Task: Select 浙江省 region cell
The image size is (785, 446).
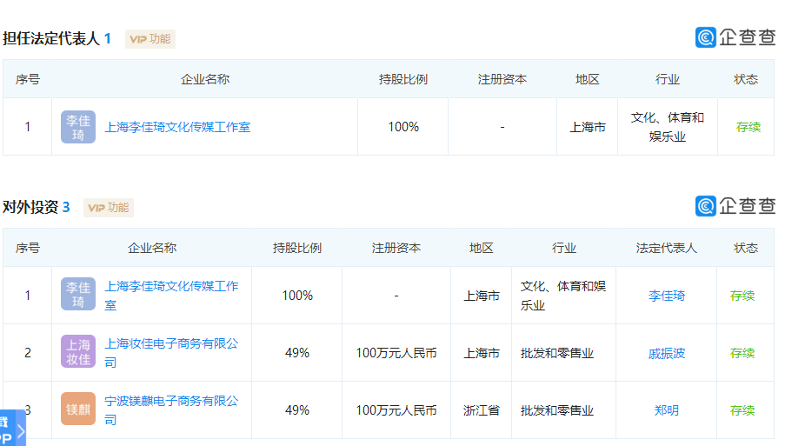Action: click(x=481, y=410)
